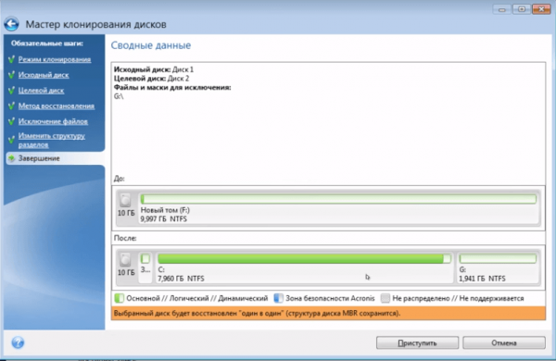Viewport: 556px width, 361px height.
Task: Go to the Режим клонирования step
Action: click(55, 59)
